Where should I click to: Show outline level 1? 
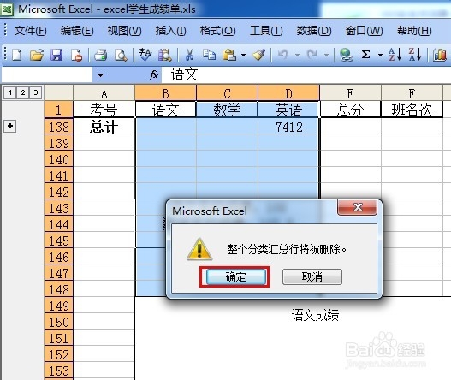point(10,92)
